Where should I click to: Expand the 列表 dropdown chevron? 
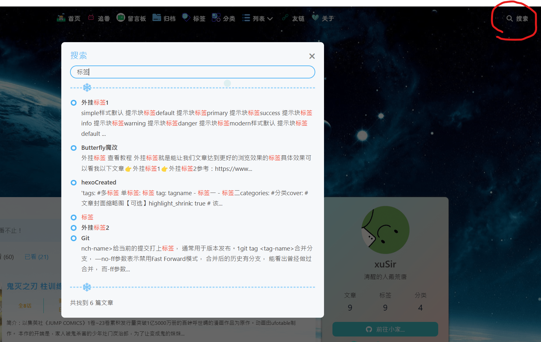click(270, 19)
